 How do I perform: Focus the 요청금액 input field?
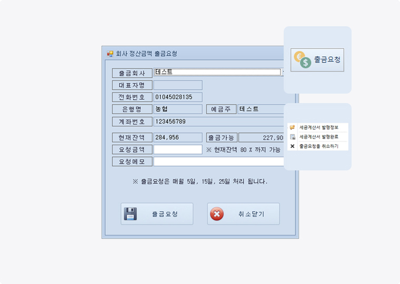[177, 150]
